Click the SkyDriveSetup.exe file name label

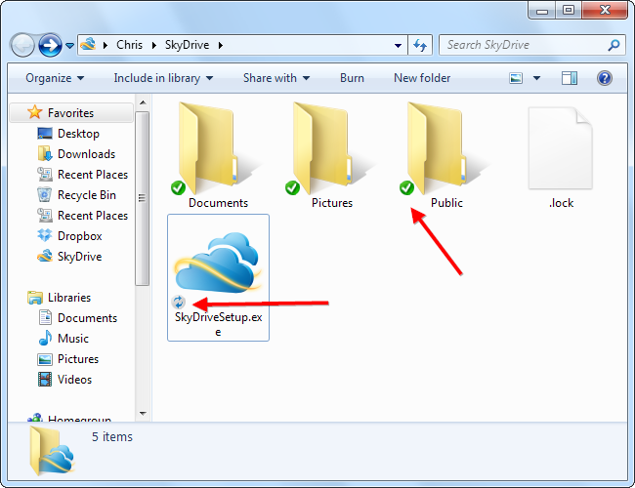(218, 325)
